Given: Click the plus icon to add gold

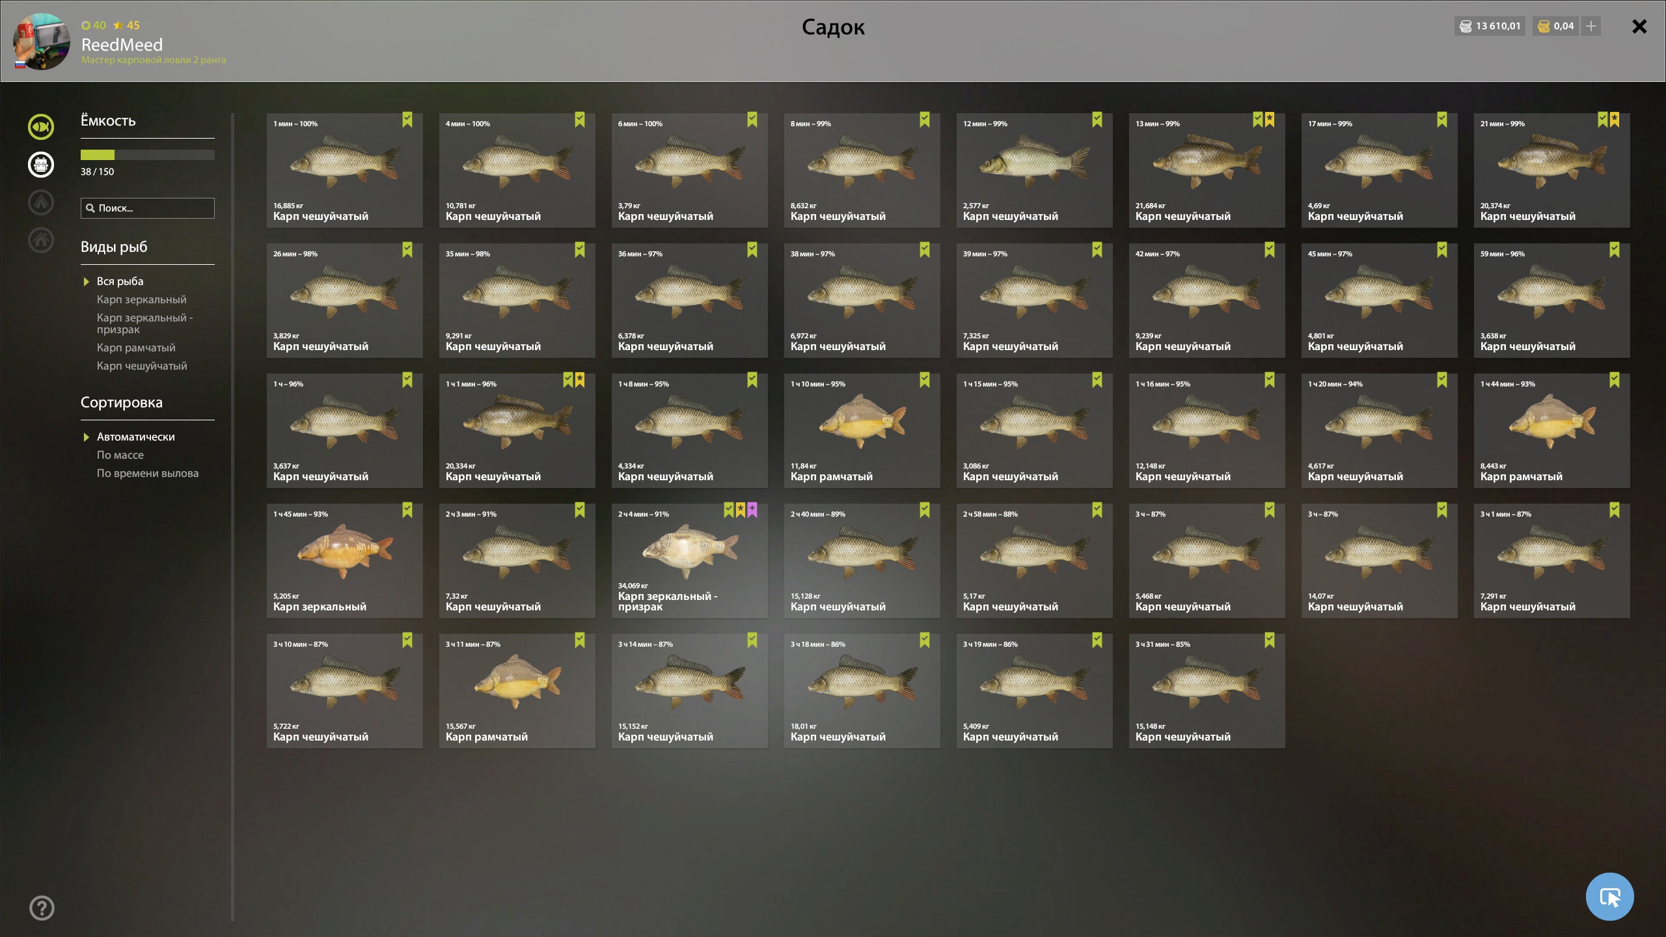Looking at the screenshot, I should pos(1591,26).
